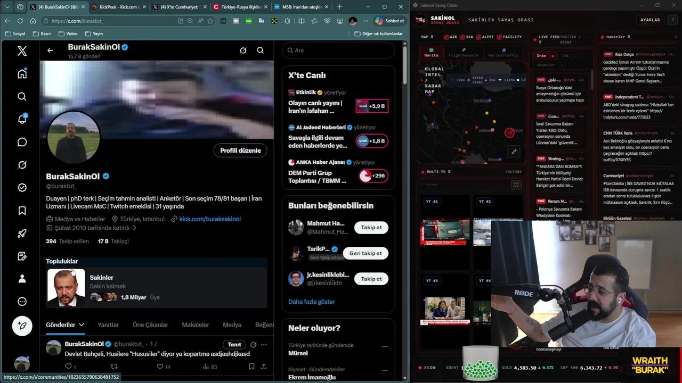Click the Grok icon in profile header
The image size is (682, 383).
coord(243,50)
